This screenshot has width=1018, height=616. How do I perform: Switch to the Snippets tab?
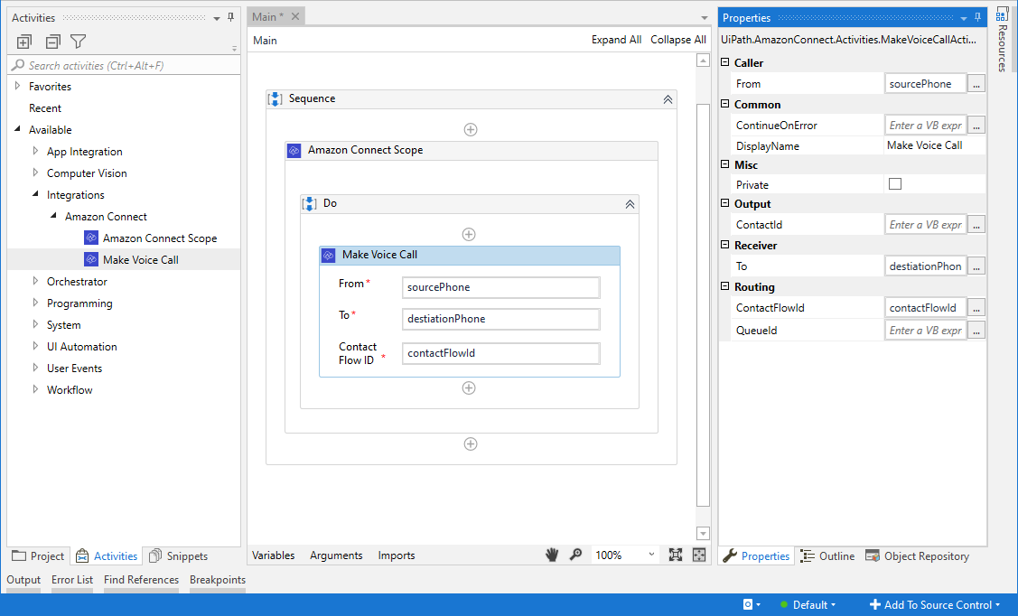(x=179, y=556)
